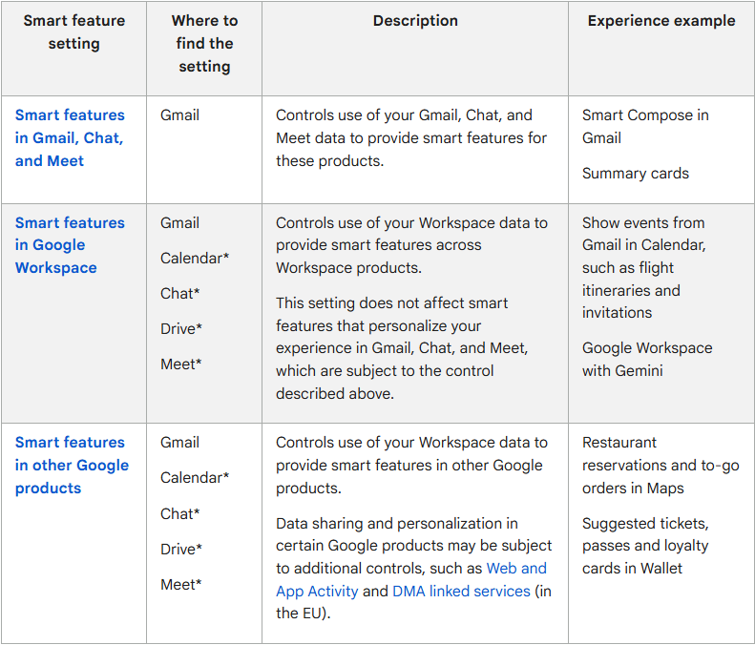755x645 pixels.
Task: Open the Smart features in Gmail, Chat, and Meet link
Action: (x=70, y=137)
